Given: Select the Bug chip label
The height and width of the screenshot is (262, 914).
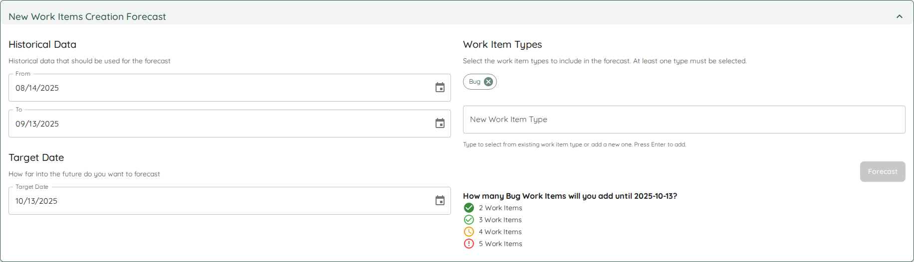Looking at the screenshot, I should pos(474,82).
